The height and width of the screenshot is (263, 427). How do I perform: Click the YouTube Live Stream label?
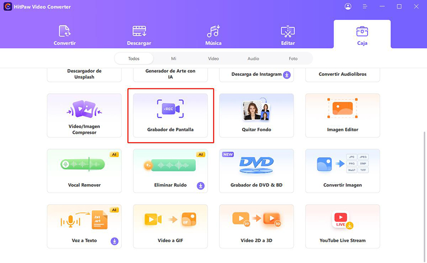point(343,241)
